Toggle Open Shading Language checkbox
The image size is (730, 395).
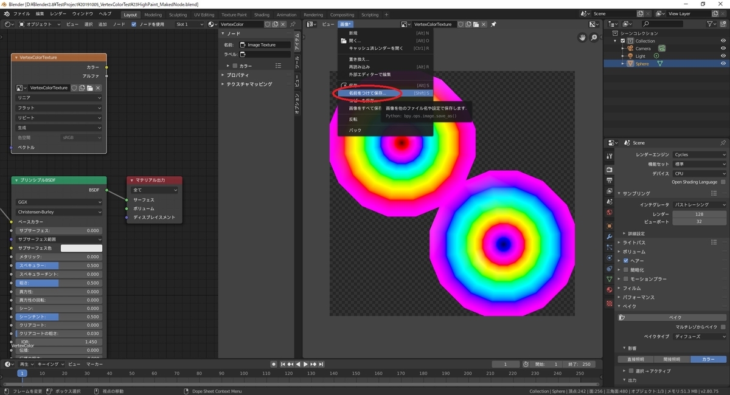coord(723,182)
